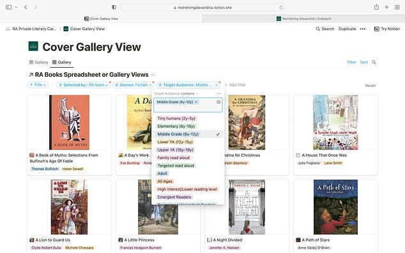
Task: Click the privacy shield icon beside address bar
Action: pos(114,7)
